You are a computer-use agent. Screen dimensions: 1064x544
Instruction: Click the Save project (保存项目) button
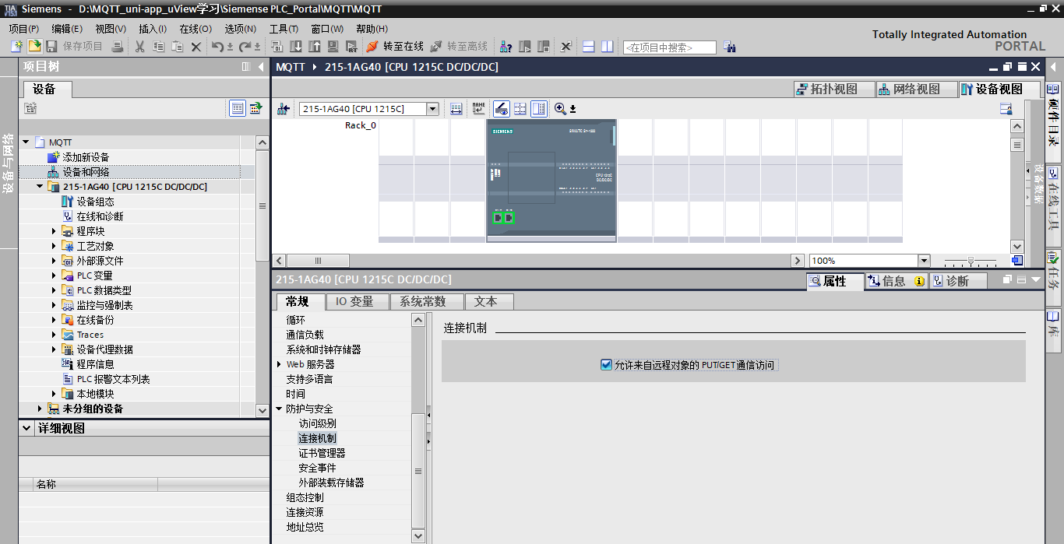[74, 47]
